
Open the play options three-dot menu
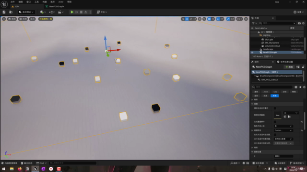click(90, 12)
